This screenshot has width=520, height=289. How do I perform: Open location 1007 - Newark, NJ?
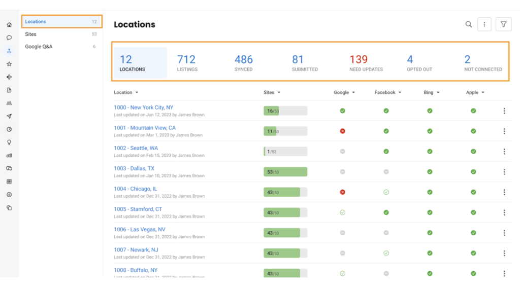pyautogui.click(x=136, y=250)
